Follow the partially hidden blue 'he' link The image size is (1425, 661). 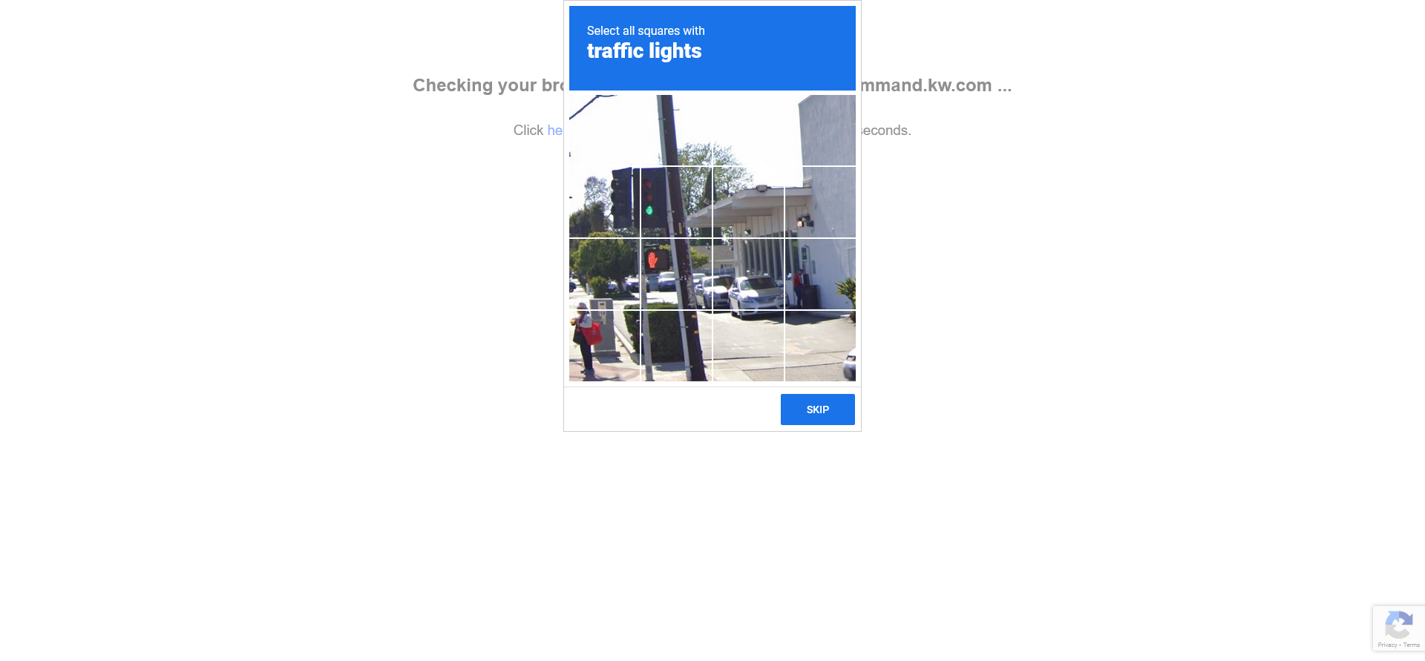pos(555,130)
